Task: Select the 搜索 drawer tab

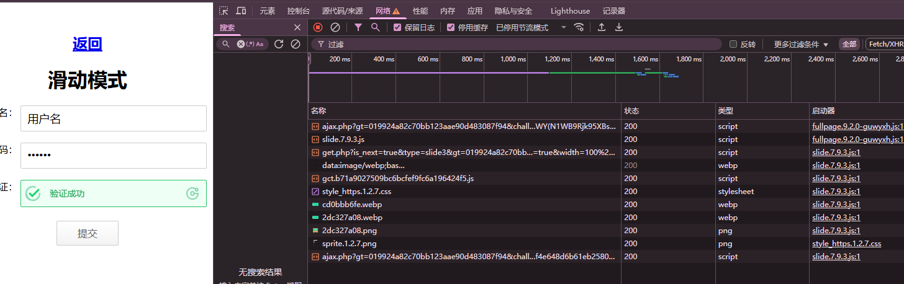Action: pos(227,27)
